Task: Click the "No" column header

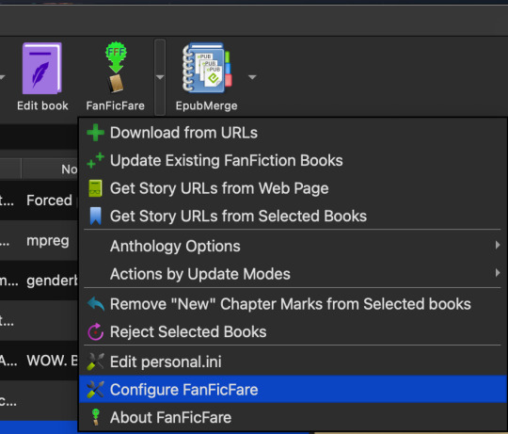Action: point(50,169)
